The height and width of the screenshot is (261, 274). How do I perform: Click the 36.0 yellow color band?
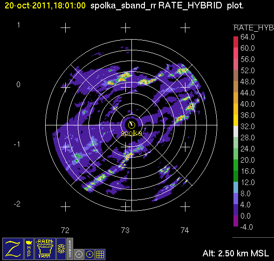(x=236, y=120)
